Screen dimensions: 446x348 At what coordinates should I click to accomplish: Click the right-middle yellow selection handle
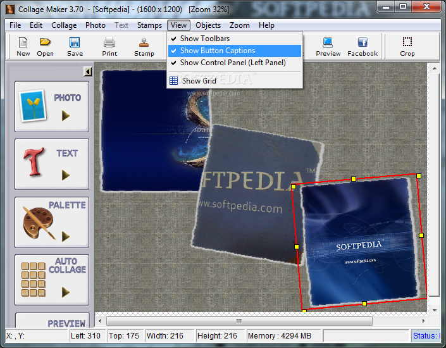point(421,235)
